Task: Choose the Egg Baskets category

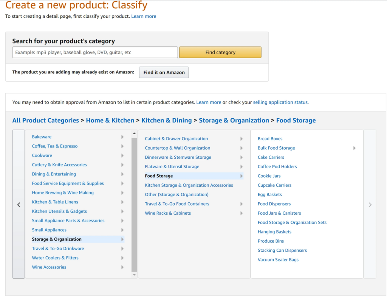Action: (269, 194)
